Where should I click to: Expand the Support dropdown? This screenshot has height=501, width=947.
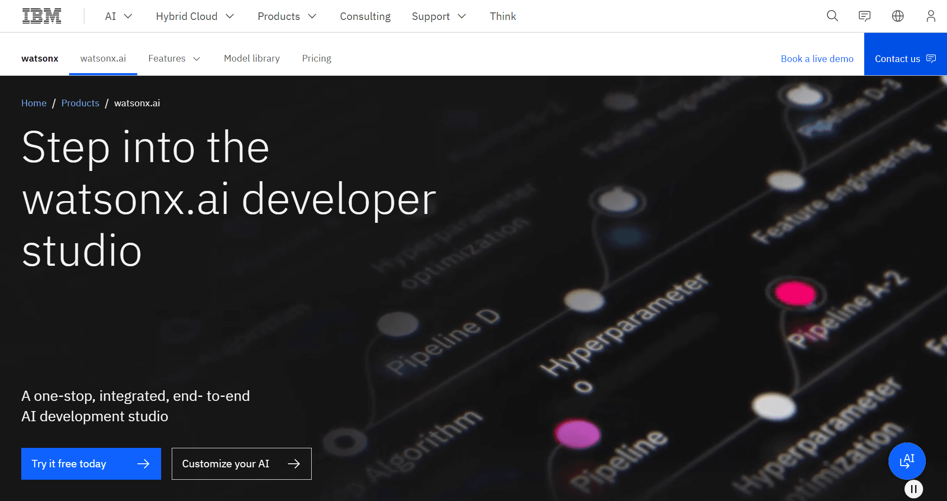tap(439, 16)
